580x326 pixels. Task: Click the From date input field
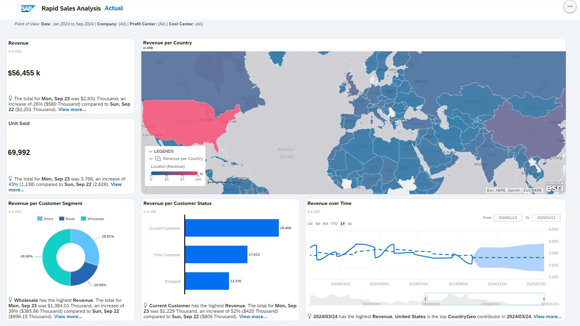coord(507,218)
